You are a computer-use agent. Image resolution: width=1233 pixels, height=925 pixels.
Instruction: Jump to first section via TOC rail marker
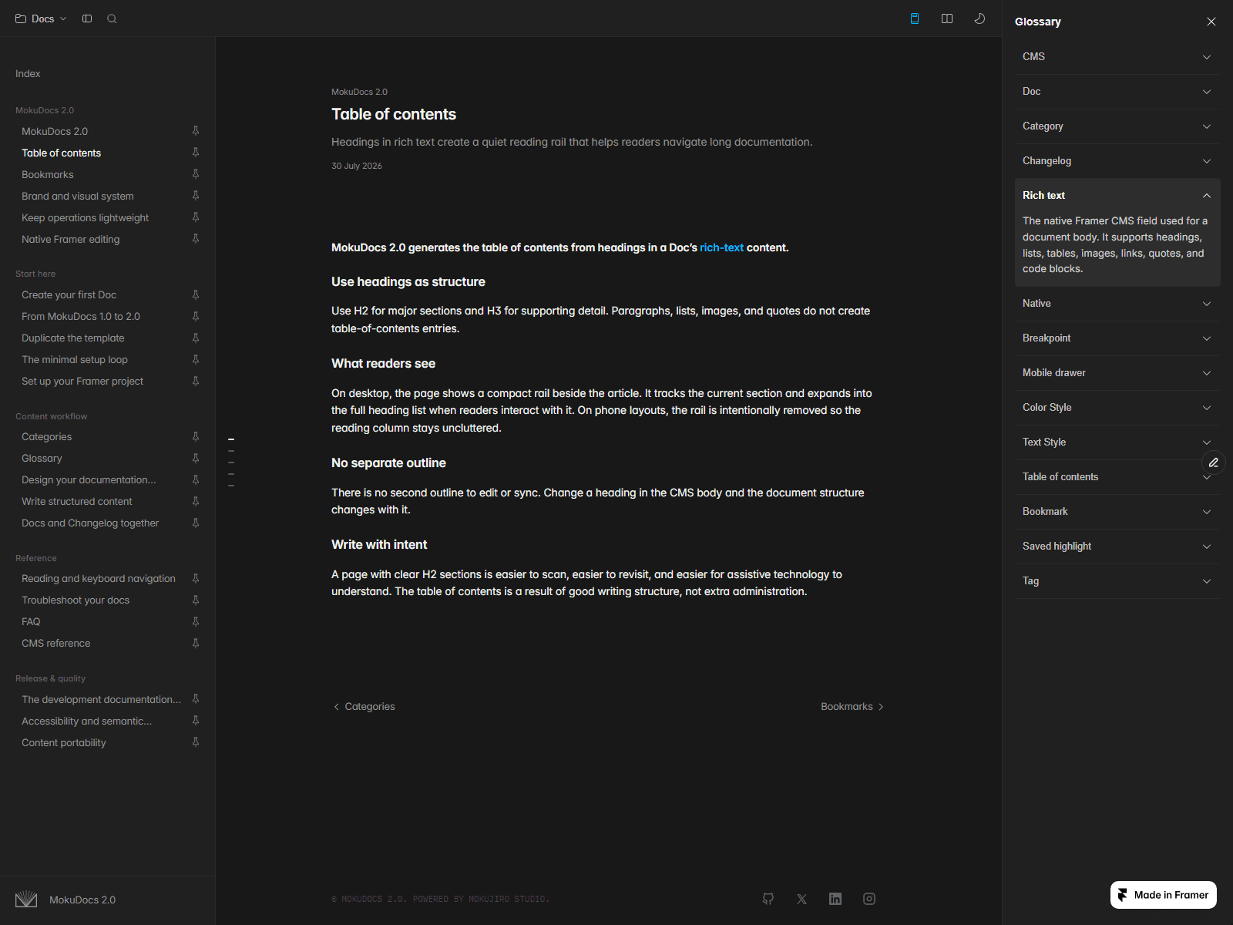click(x=231, y=439)
